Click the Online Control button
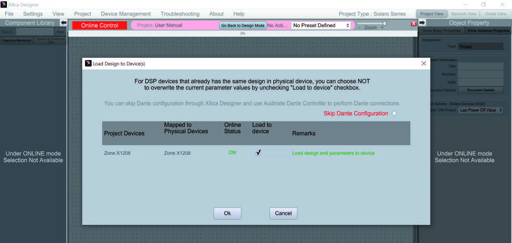This screenshot has width=512, height=243. point(100,25)
